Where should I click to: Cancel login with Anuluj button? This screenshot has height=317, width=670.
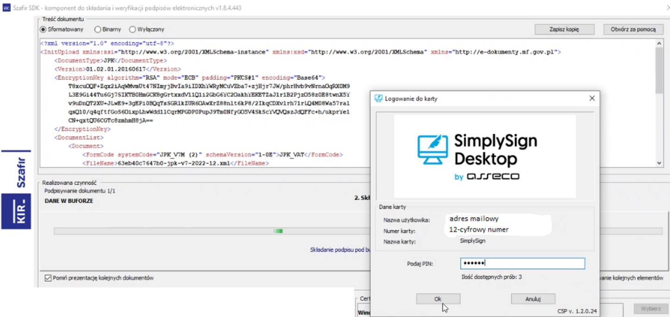pos(533,299)
